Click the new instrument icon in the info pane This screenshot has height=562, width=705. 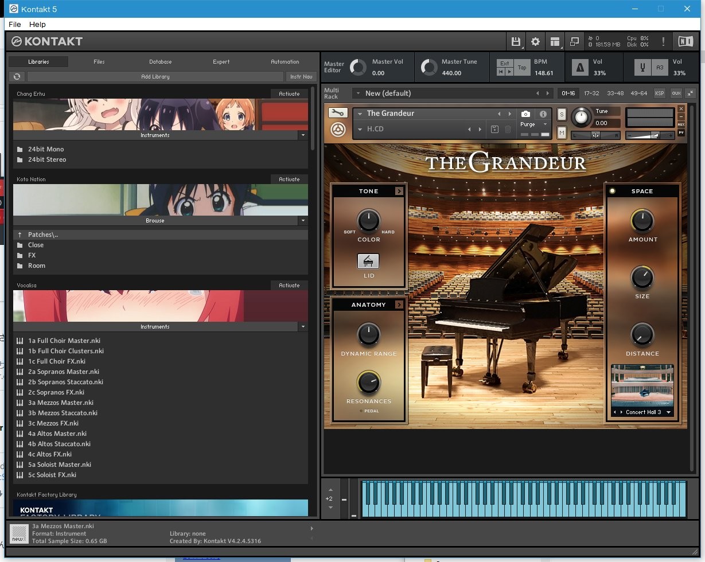pyautogui.click(x=19, y=533)
